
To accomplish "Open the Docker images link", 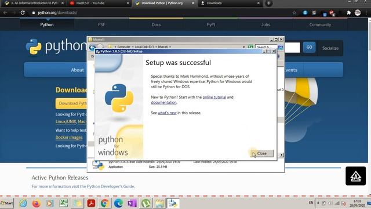I will [69, 138].
